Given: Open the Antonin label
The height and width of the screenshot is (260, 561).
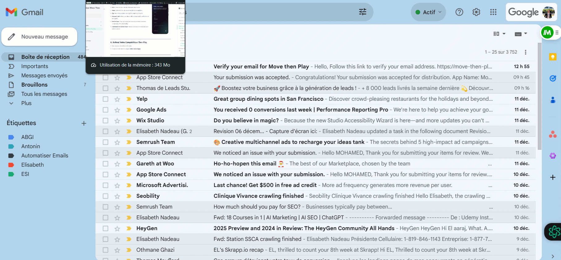Looking at the screenshot, I should coord(31,146).
